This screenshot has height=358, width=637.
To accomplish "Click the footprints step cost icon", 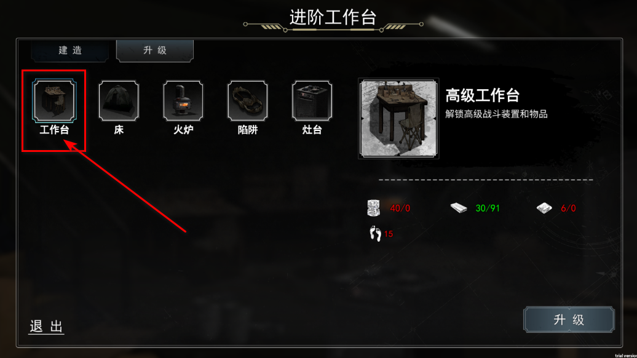I will coord(375,234).
